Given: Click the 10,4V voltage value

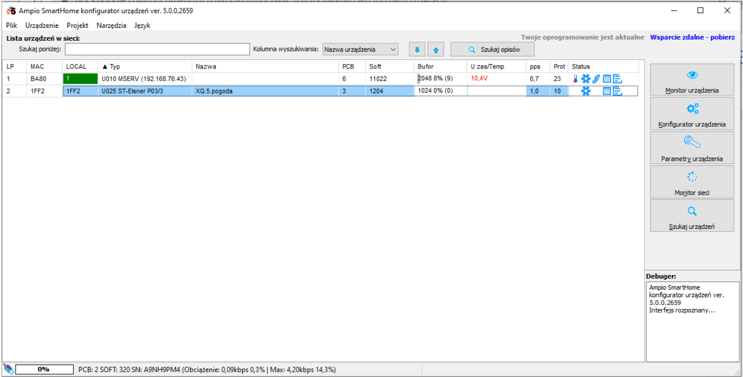Looking at the screenshot, I should [479, 79].
